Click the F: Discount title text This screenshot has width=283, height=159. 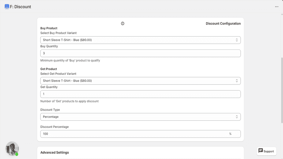point(21,7)
